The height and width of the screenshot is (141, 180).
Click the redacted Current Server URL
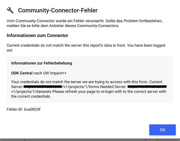(43, 87)
